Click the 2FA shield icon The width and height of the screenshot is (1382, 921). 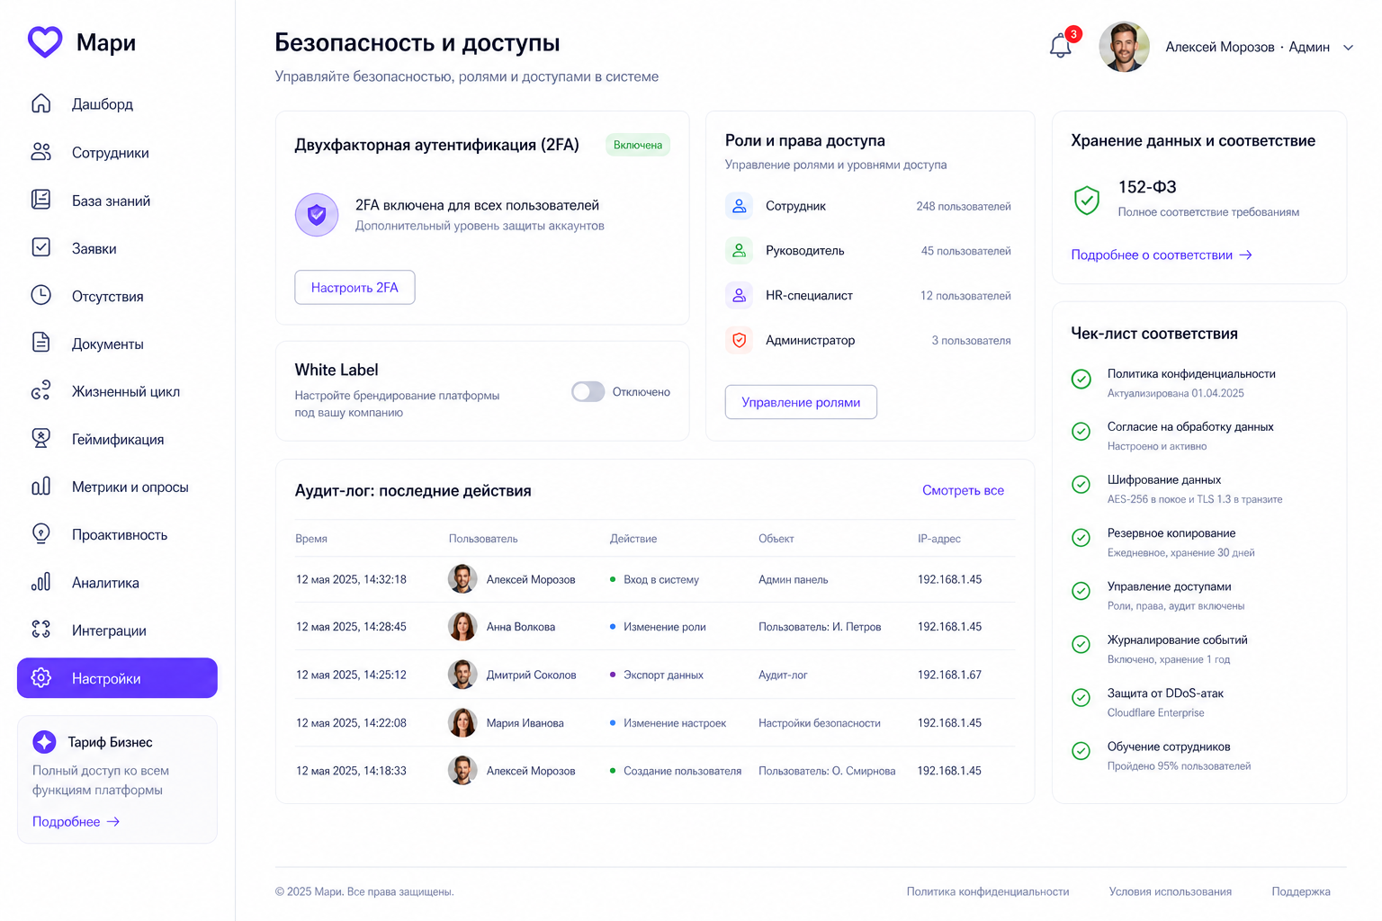tap(317, 215)
